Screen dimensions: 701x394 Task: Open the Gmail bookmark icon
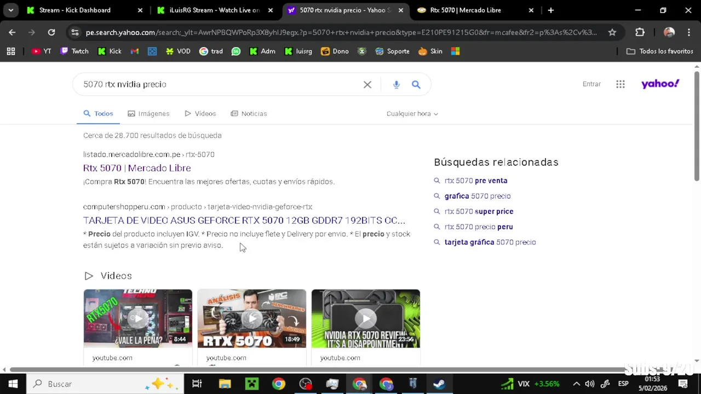pos(135,51)
